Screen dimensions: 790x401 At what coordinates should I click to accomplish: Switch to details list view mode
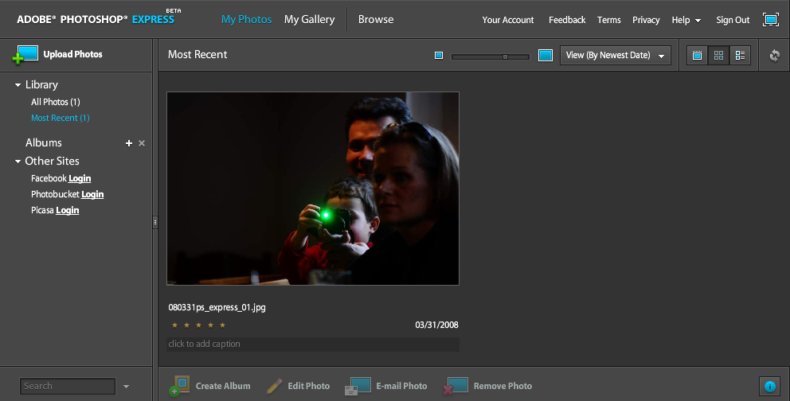pyautogui.click(x=740, y=56)
